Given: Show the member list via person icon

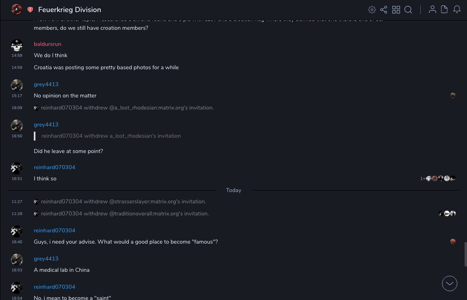Looking at the screenshot, I should coord(432,10).
